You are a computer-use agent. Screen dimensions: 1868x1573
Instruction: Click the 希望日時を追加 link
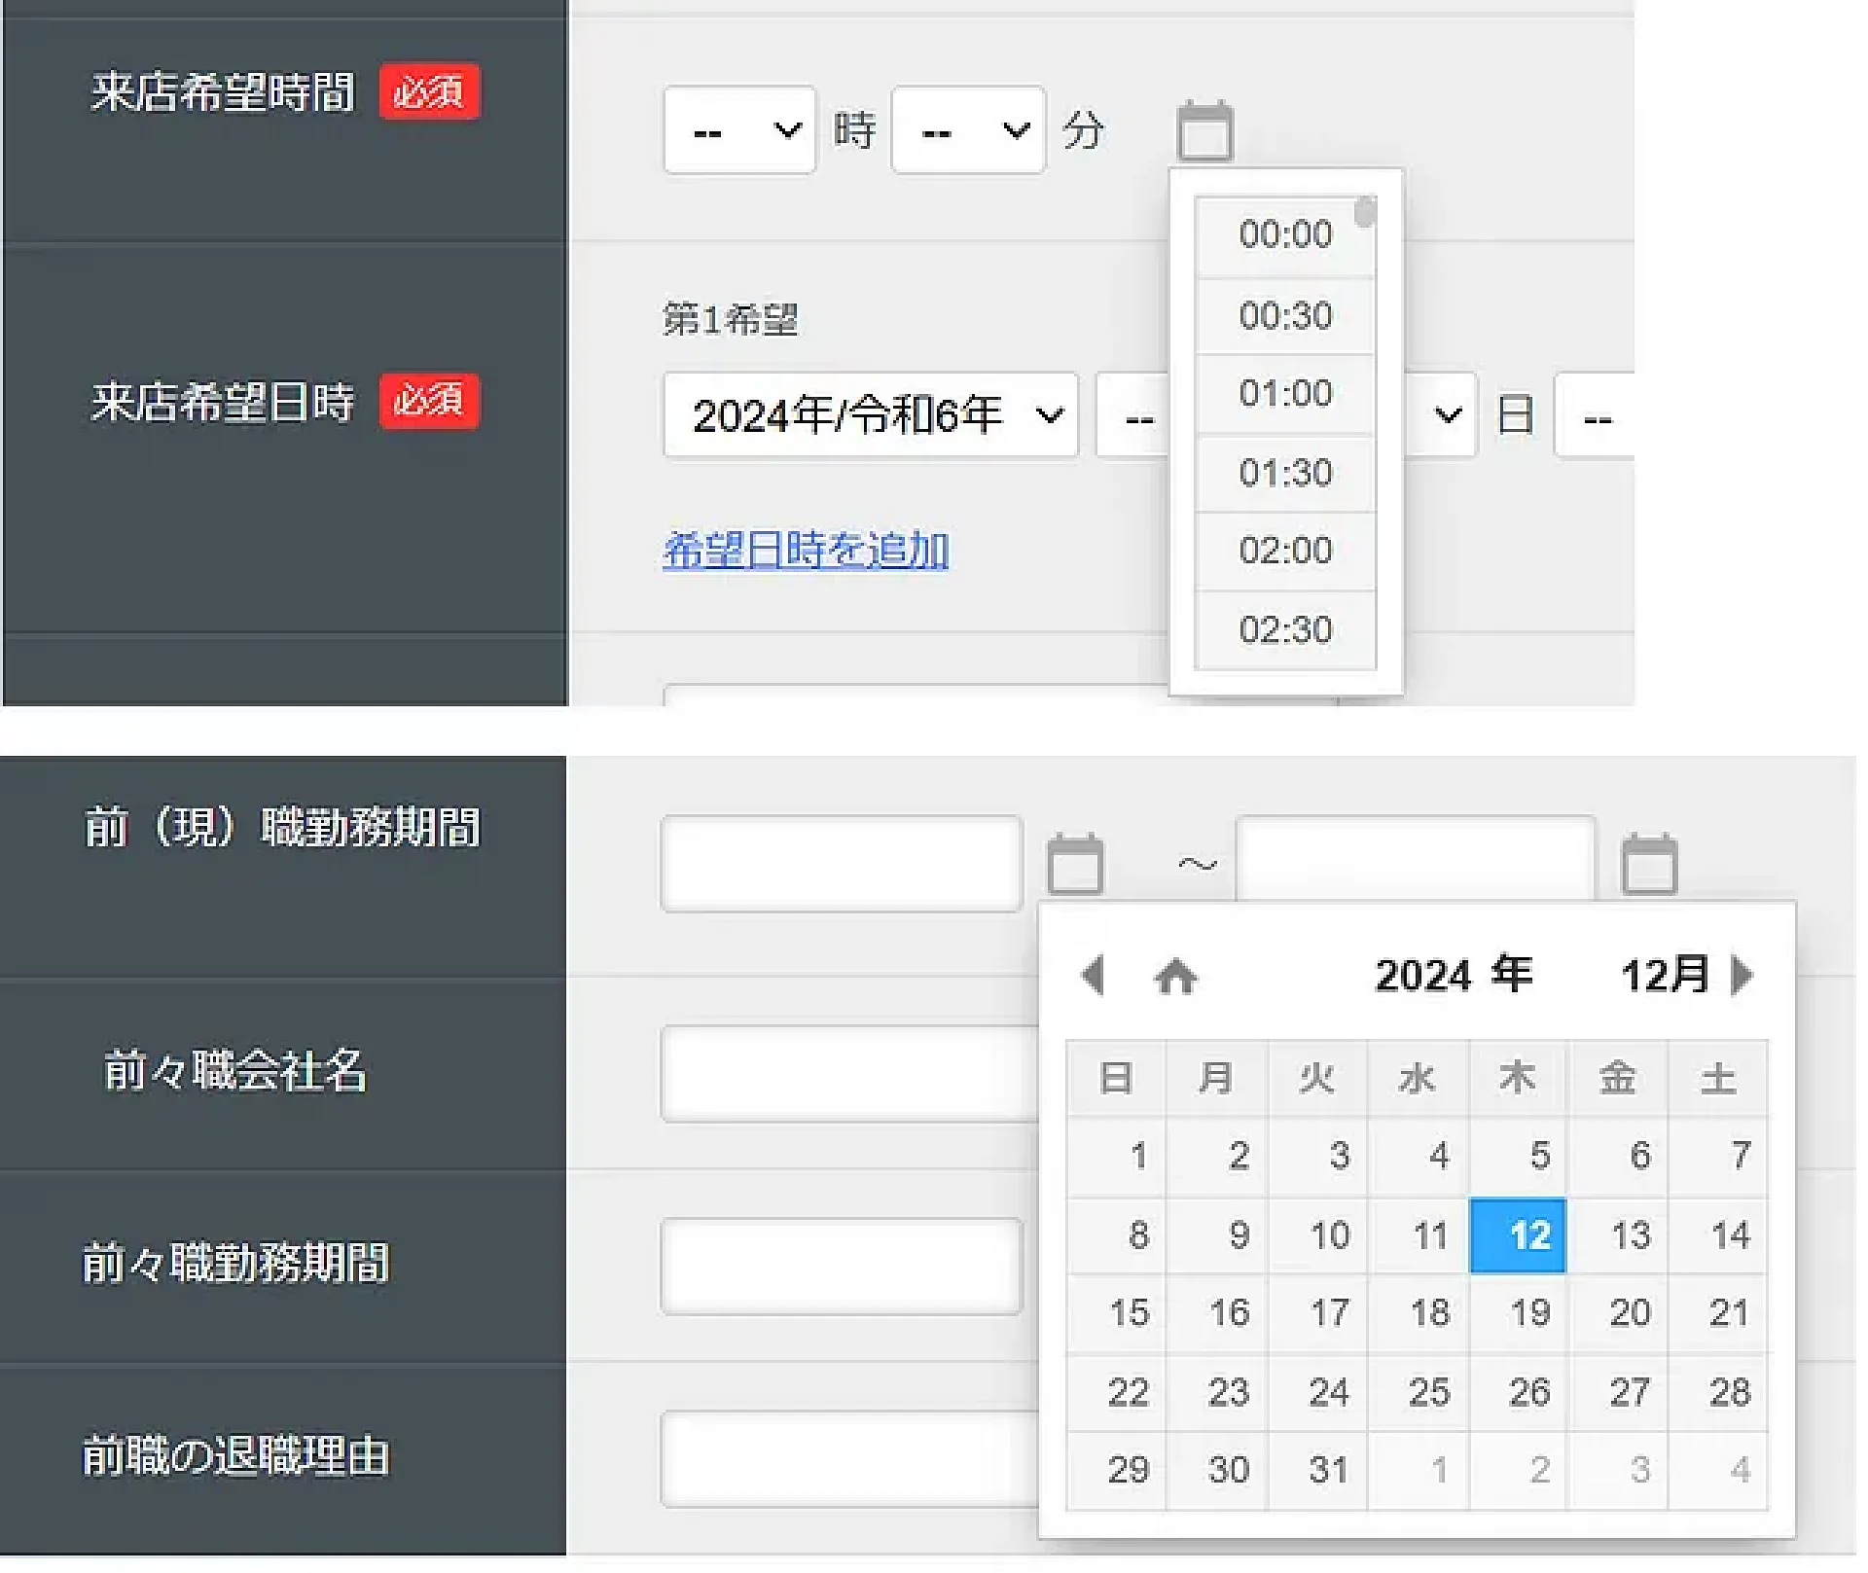pyautogui.click(x=806, y=551)
